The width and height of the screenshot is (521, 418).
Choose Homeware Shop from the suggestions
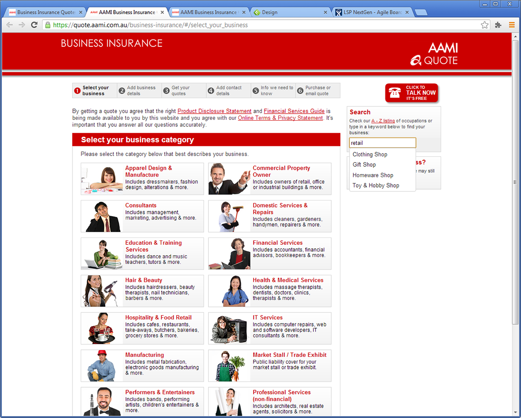click(x=383, y=175)
